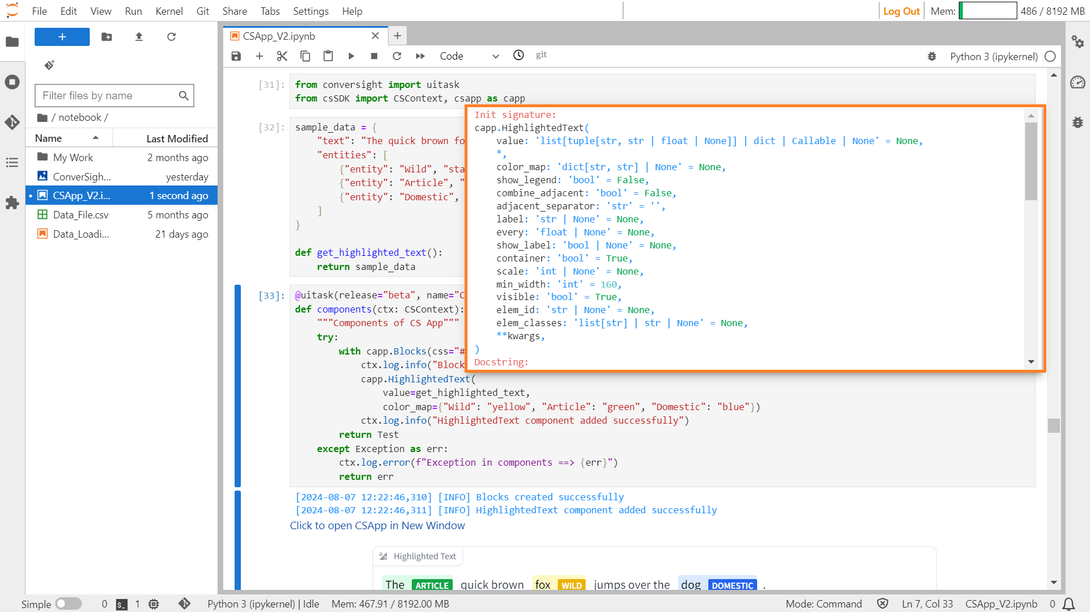The image size is (1090, 612).
Task: Run the selected cell
Action: (351, 56)
